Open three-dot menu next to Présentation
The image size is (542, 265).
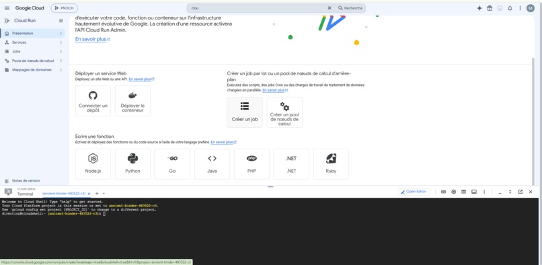pos(61,33)
